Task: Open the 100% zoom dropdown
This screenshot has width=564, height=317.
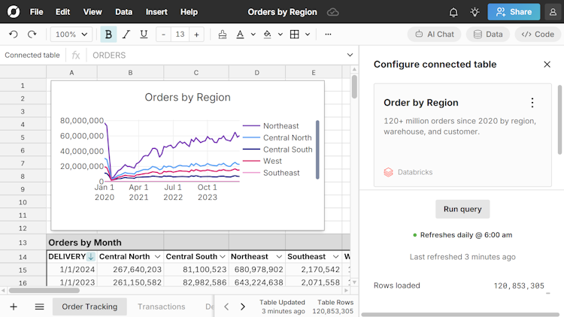Action: click(71, 35)
